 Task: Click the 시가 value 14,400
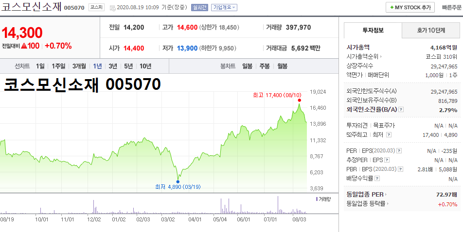[x=134, y=49]
